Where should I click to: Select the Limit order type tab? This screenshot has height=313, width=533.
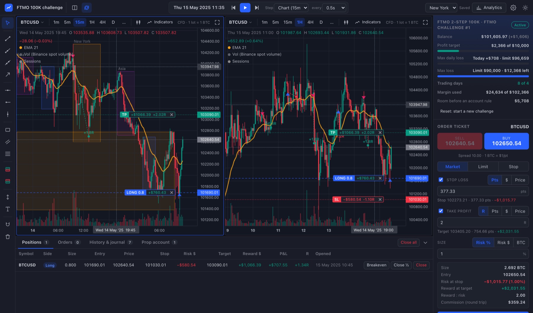tap(483, 167)
